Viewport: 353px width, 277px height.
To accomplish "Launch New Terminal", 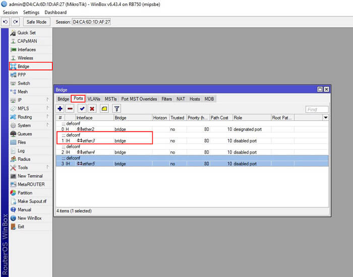I will pyautogui.click(x=31, y=176).
